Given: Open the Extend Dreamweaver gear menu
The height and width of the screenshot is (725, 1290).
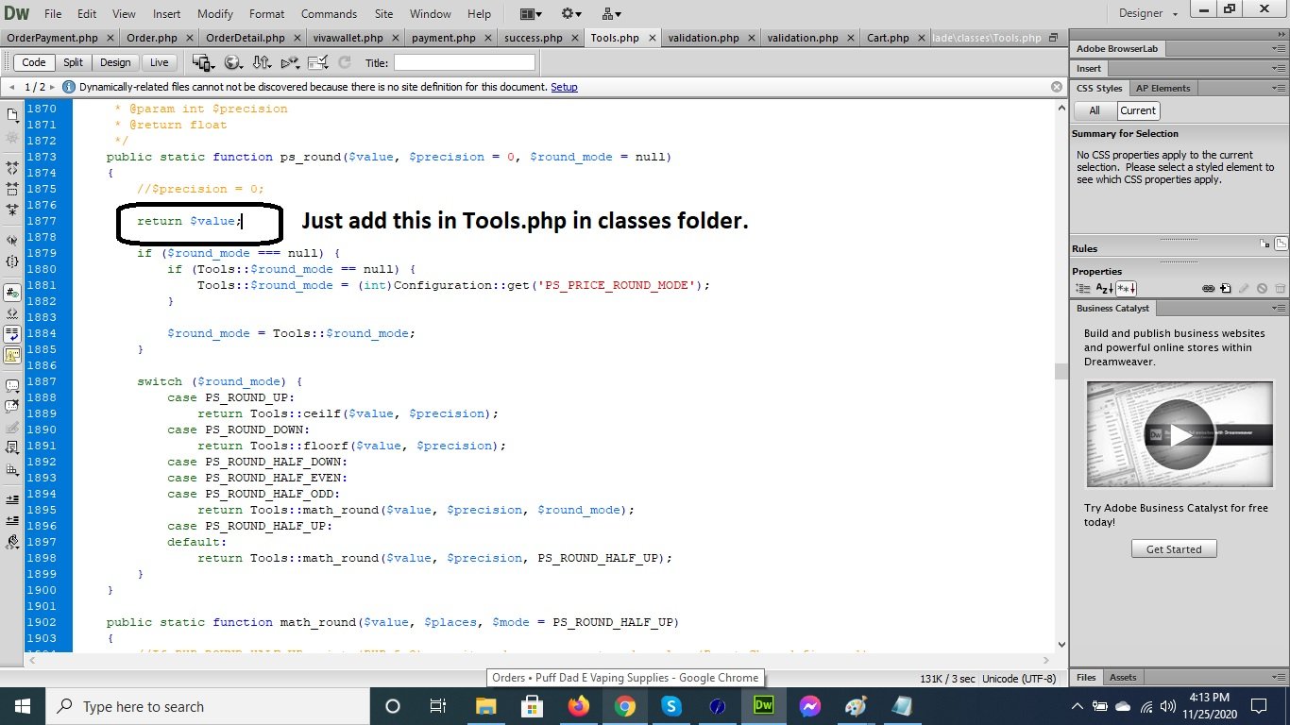Looking at the screenshot, I should pos(572,14).
